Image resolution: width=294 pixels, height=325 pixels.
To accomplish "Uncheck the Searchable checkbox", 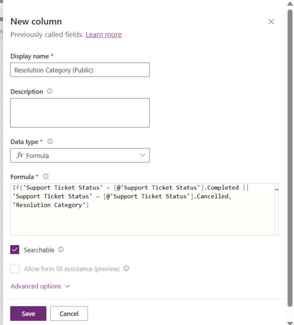I will (15, 249).
